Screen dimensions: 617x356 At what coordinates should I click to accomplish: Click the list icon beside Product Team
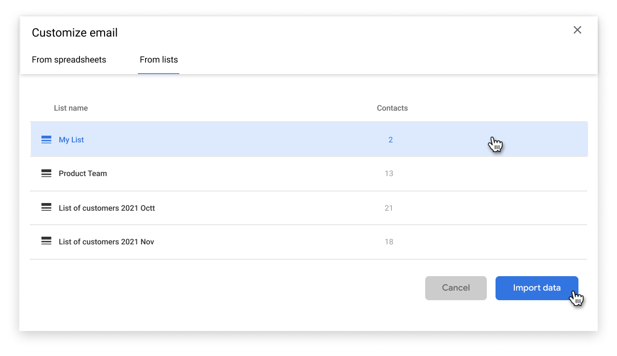[x=46, y=174]
